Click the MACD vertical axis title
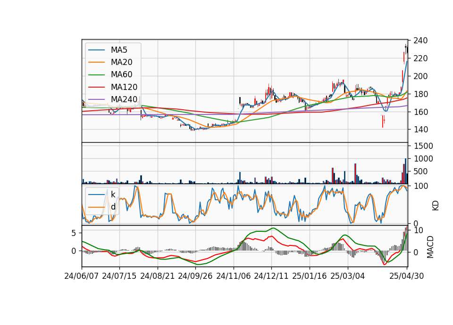This screenshot has width=453, height=325. (x=430, y=247)
